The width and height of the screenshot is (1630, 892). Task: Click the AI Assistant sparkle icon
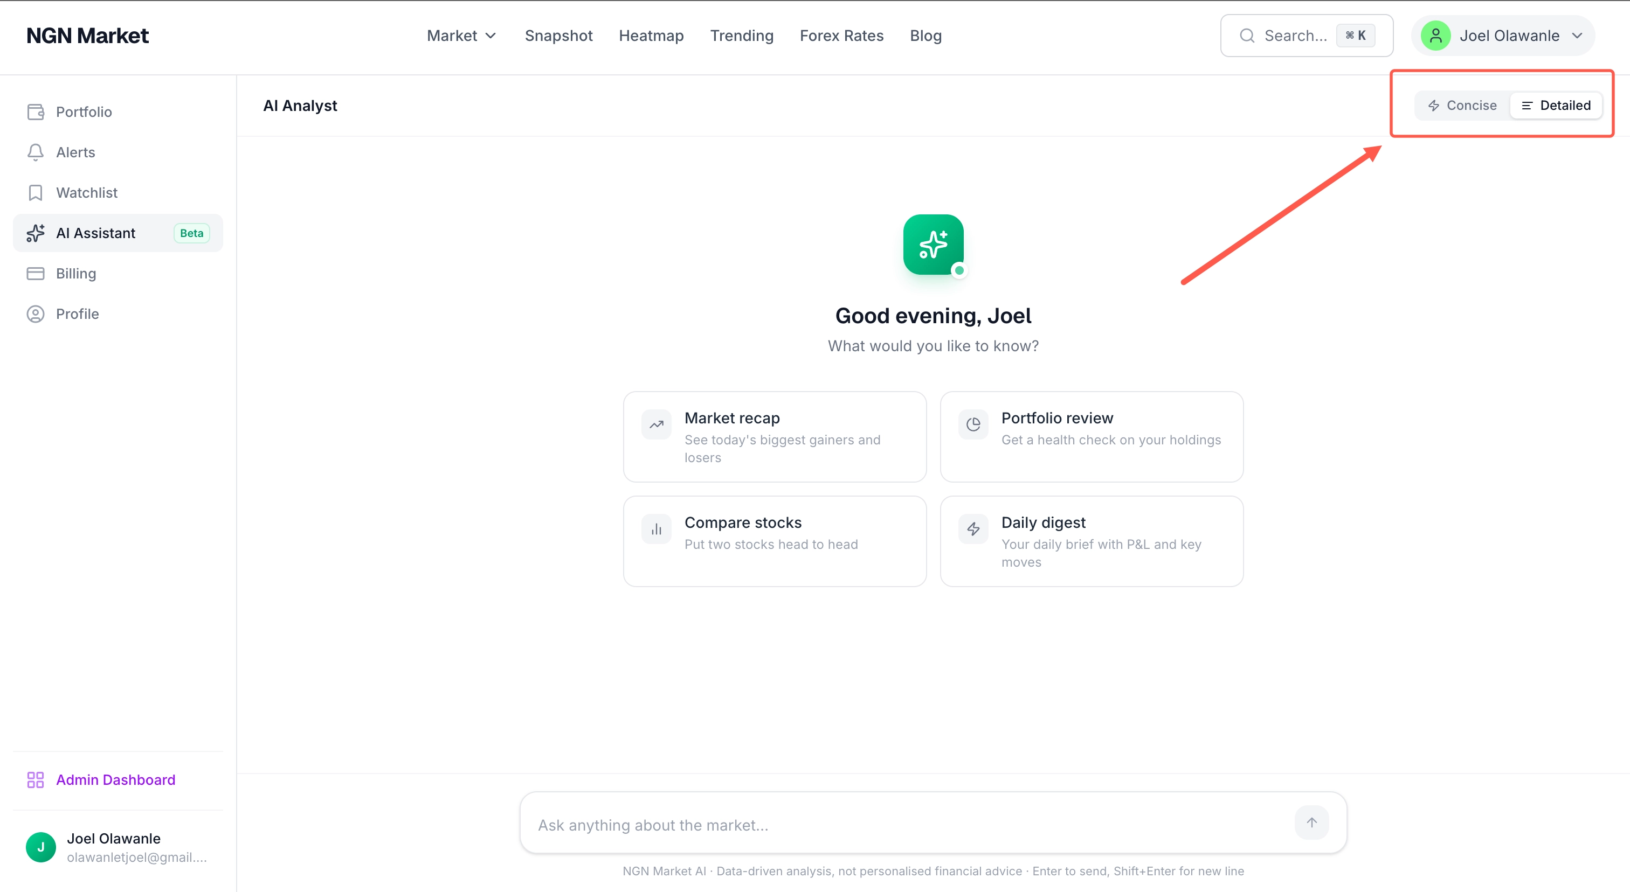35,233
